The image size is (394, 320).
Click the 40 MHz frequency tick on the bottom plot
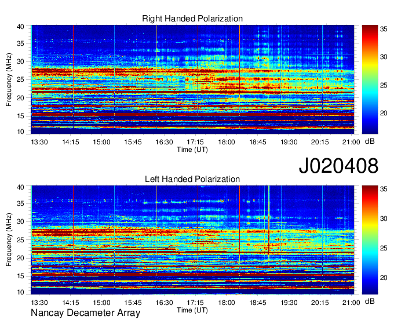(20, 187)
